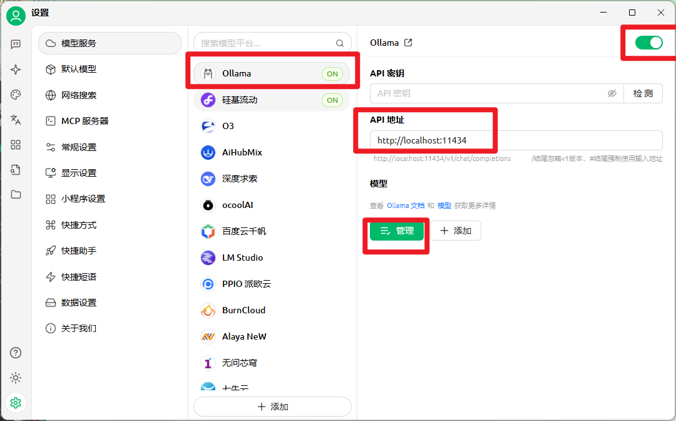Click the AiHubMix logo icon
This screenshot has height=421, width=676.
coord(208,152)
